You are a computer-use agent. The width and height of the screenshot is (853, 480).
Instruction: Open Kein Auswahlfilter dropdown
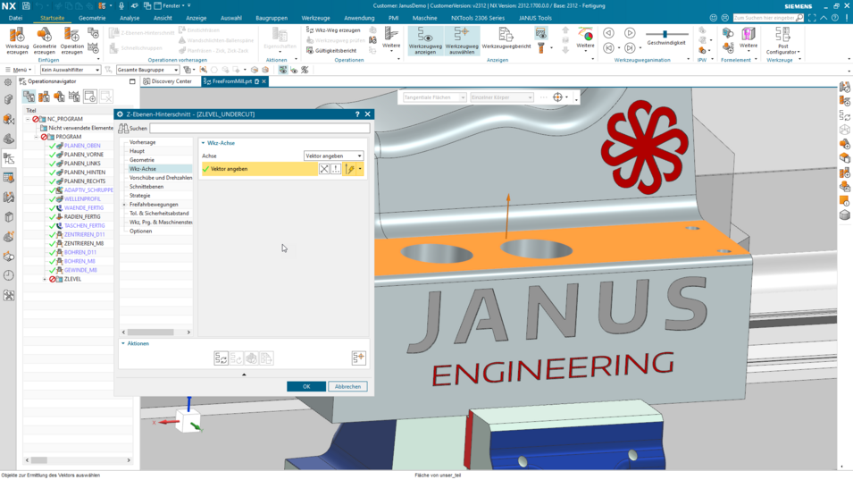click(71, 70)
